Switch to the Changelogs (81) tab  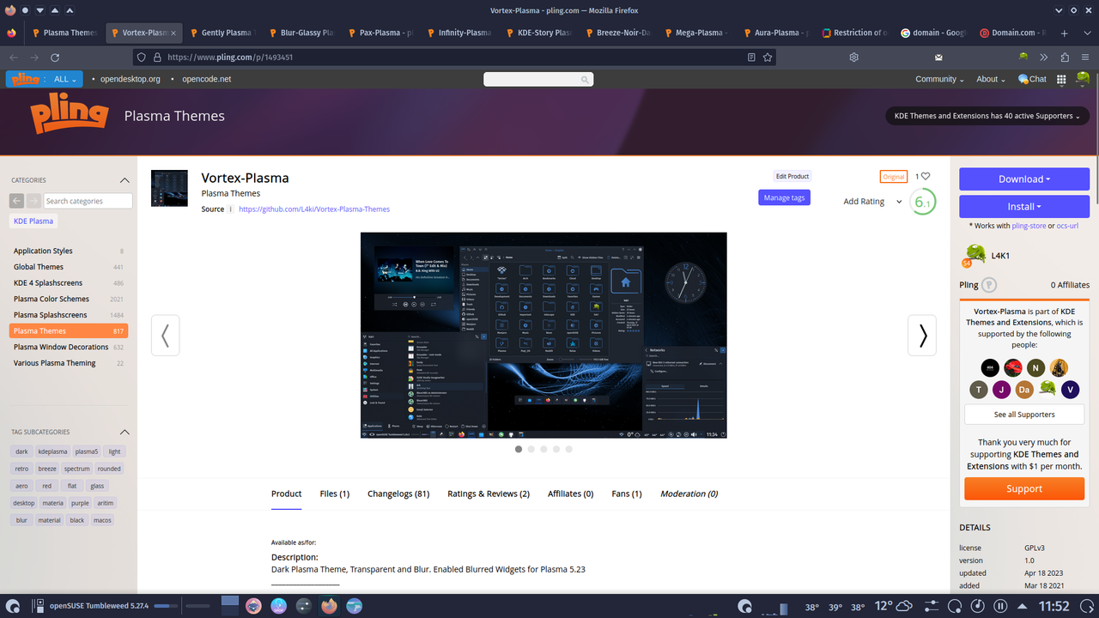pos(398,494)
